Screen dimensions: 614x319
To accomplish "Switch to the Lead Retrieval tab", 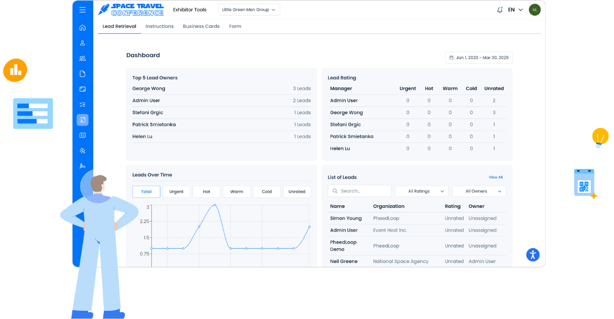I will coord(119,27).
